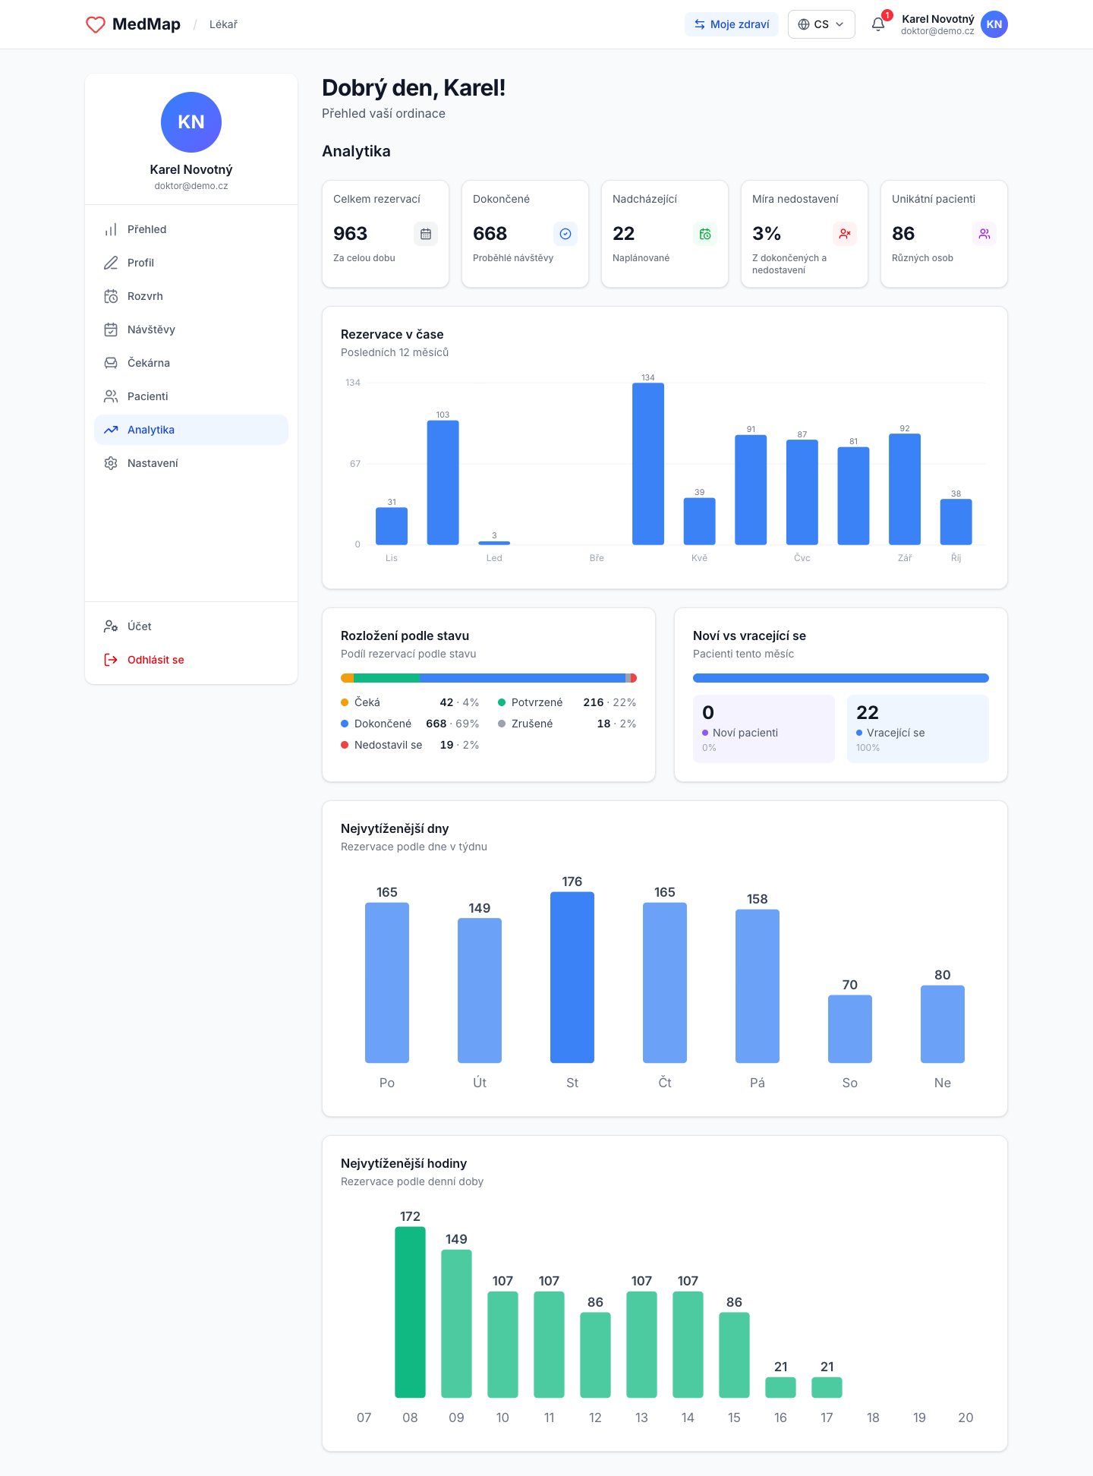This screenshot has height=1476, width=1093.
Task: Click the 08 hour bar labeled 172
Action: (410, 1312)
